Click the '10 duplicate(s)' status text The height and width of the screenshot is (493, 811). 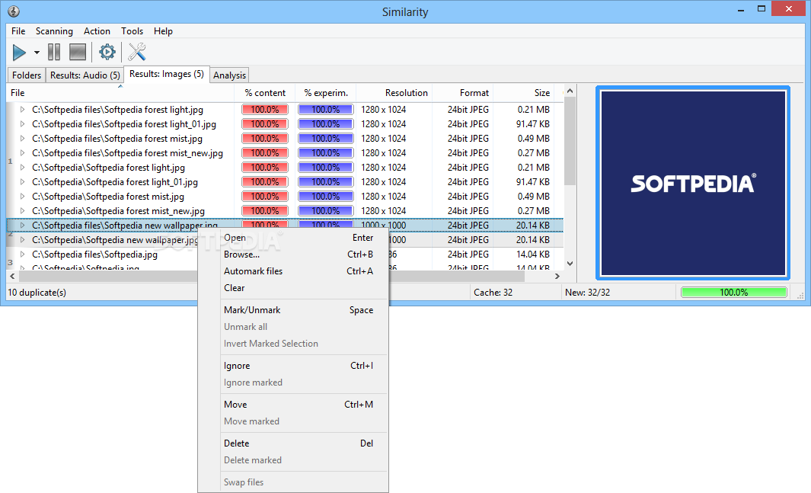37,293
